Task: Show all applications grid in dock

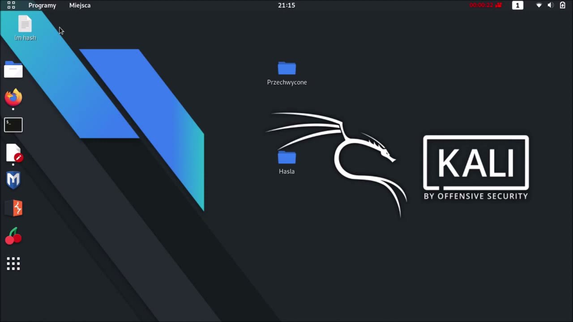Action: point(13,264)
